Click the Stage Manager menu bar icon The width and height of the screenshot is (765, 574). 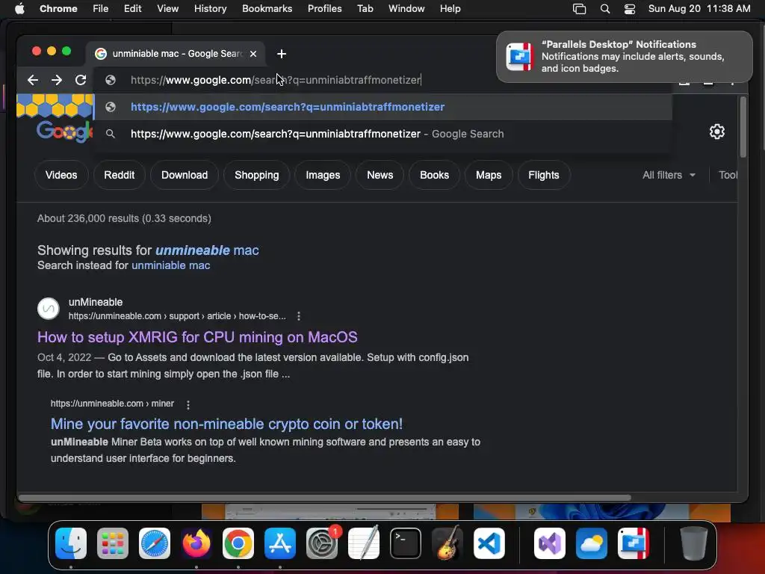[x=579, y=9]
